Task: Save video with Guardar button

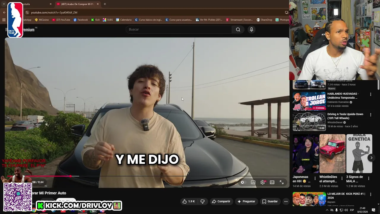Action: (270, 202)
